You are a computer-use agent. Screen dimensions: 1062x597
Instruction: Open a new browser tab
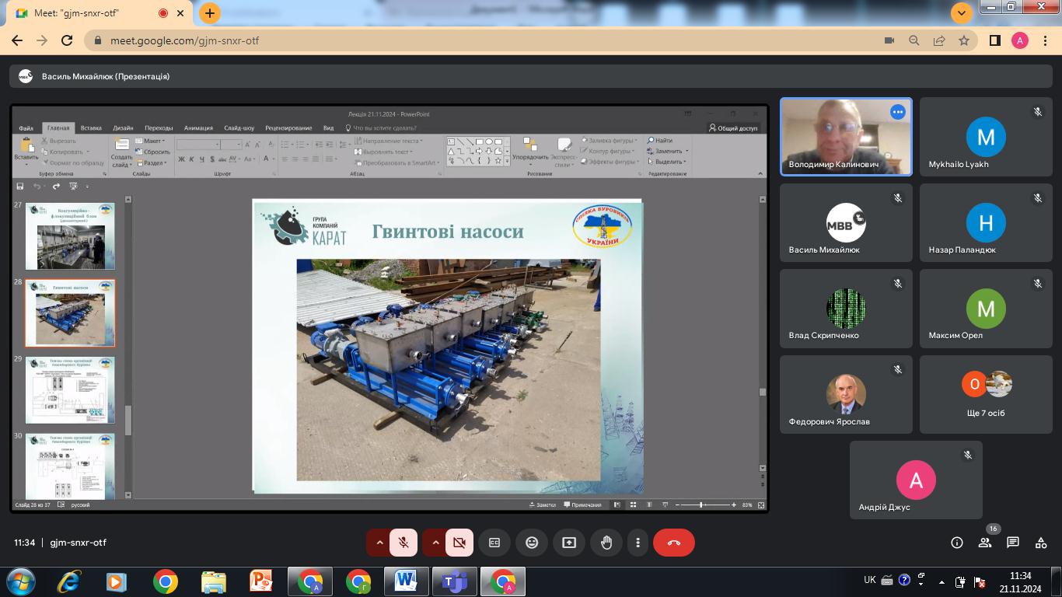(x=209, y=13)
